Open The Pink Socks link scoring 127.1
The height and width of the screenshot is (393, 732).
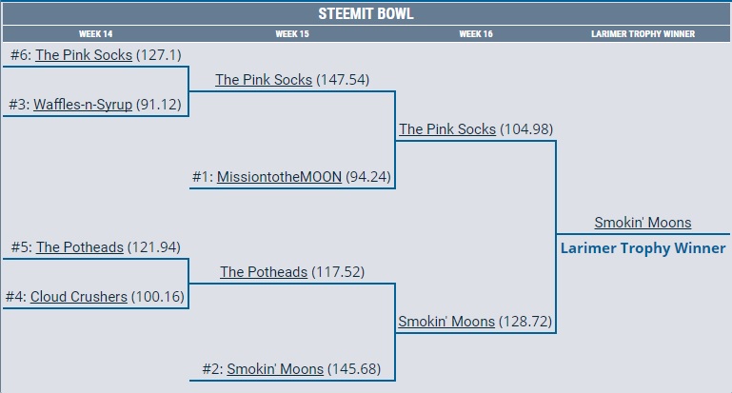tap(84, 55)
